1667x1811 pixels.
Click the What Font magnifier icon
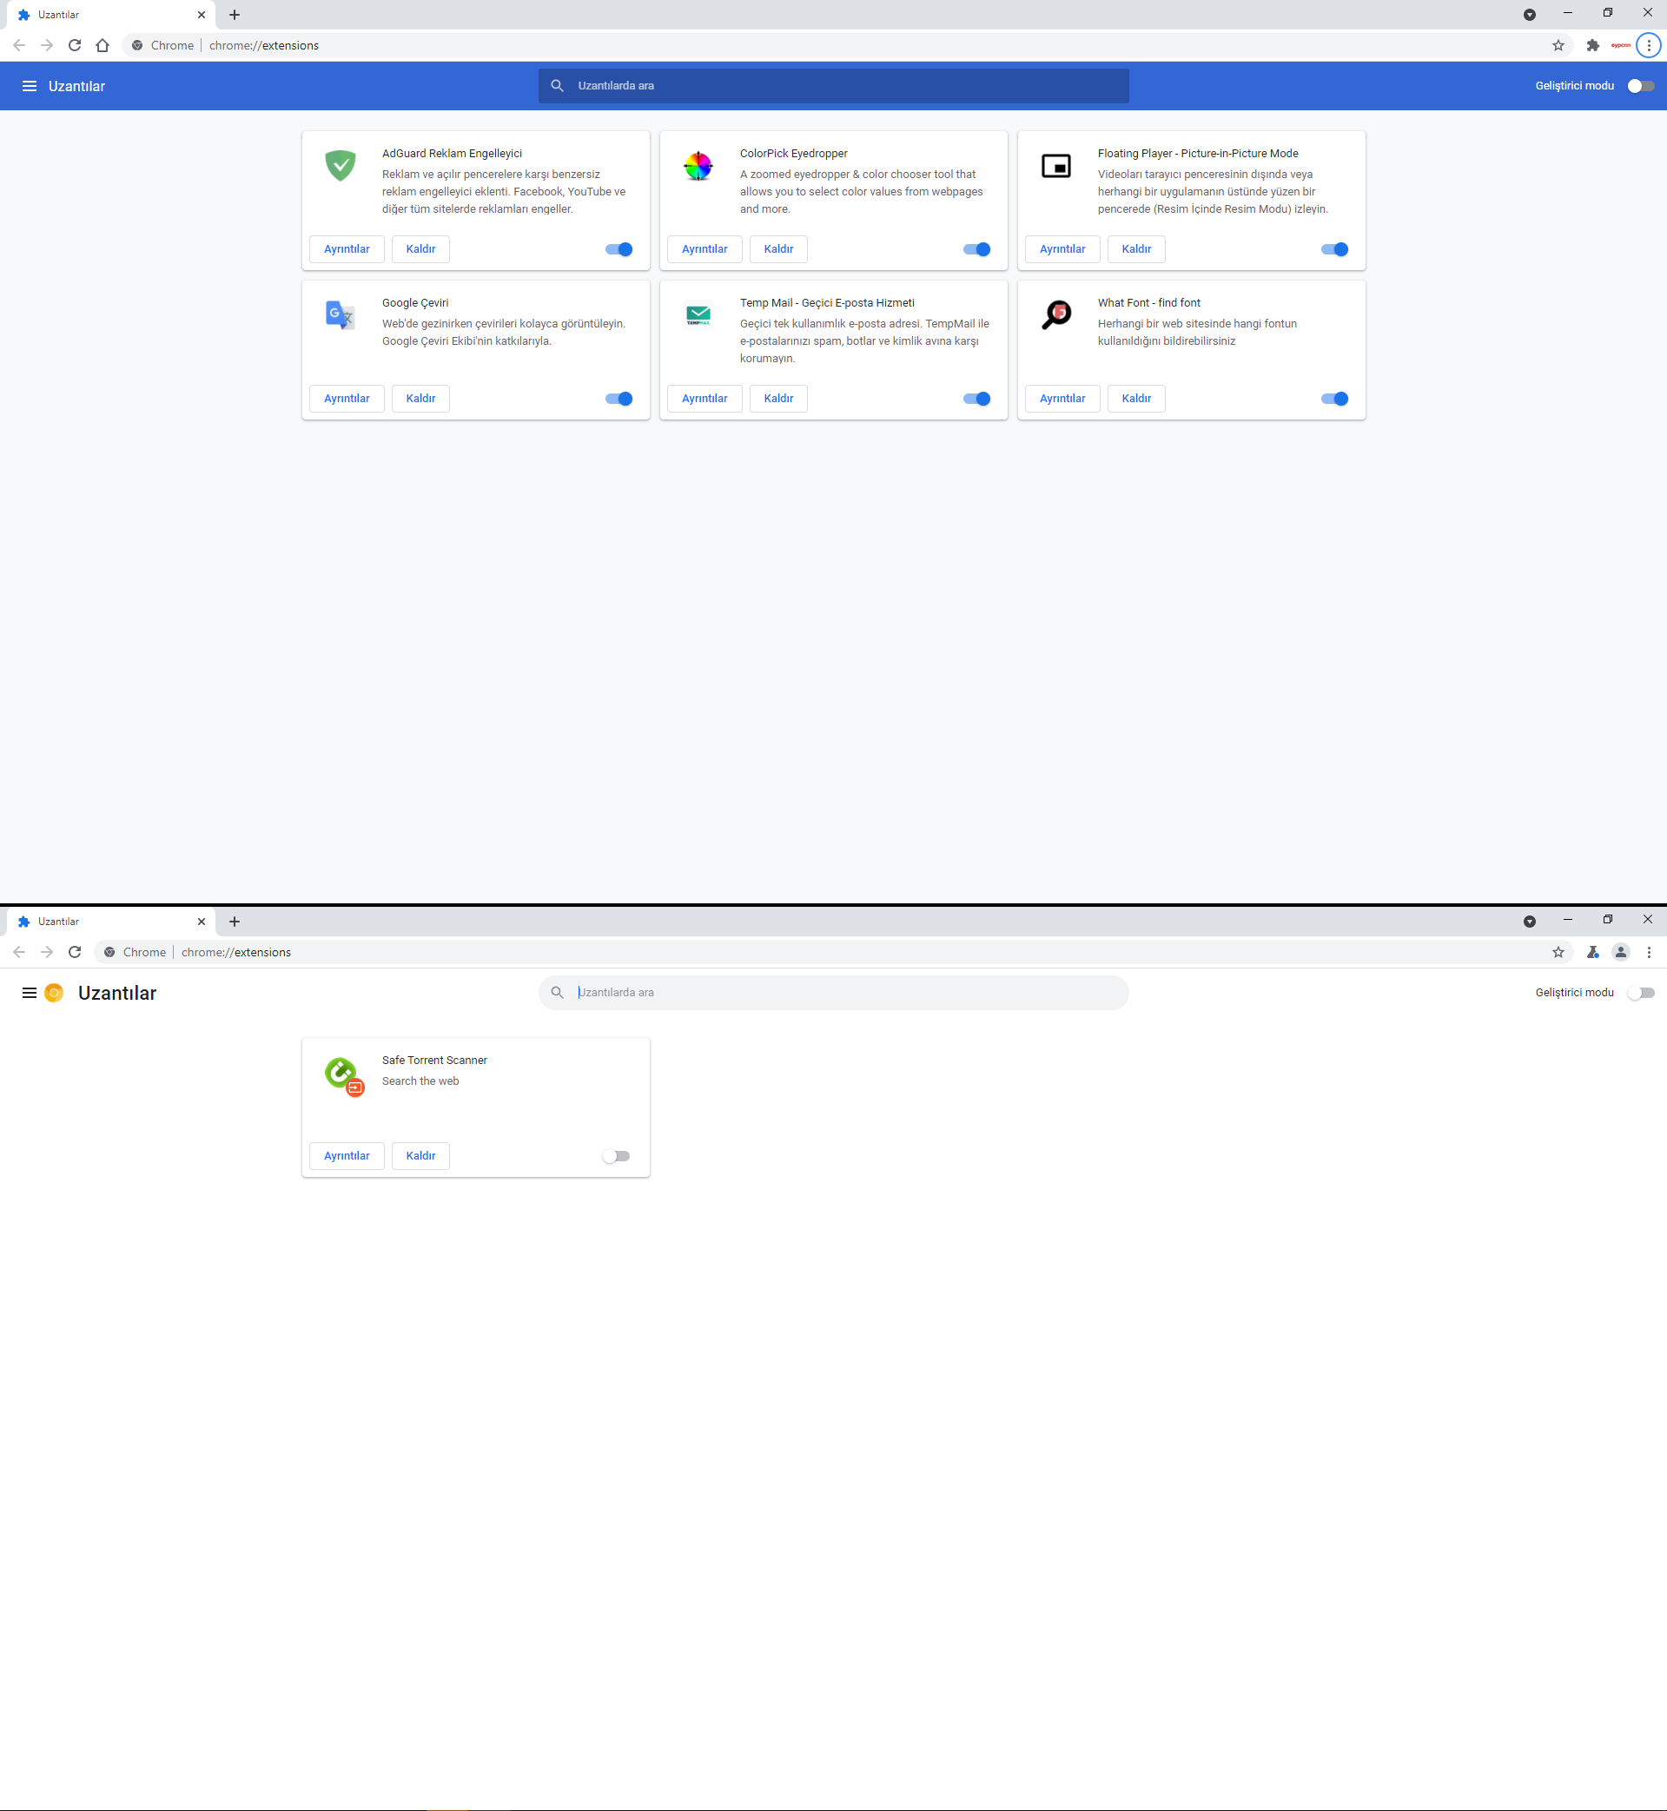pos(1056,314)
